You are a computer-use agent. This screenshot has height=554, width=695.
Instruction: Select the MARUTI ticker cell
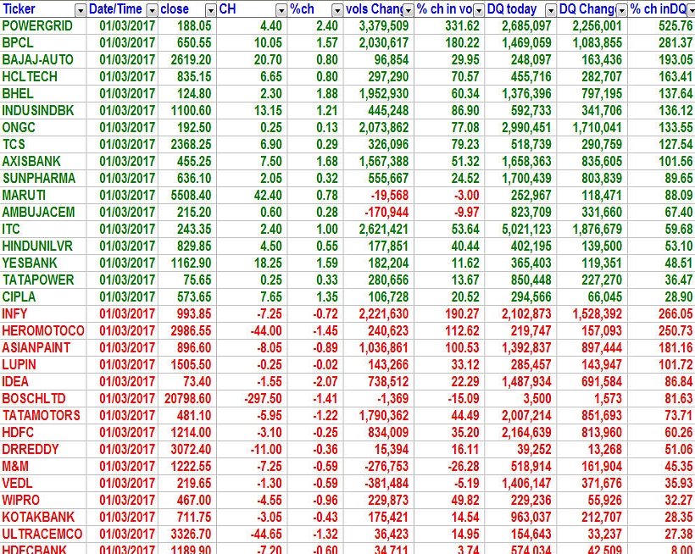click(x=43, y=196)
